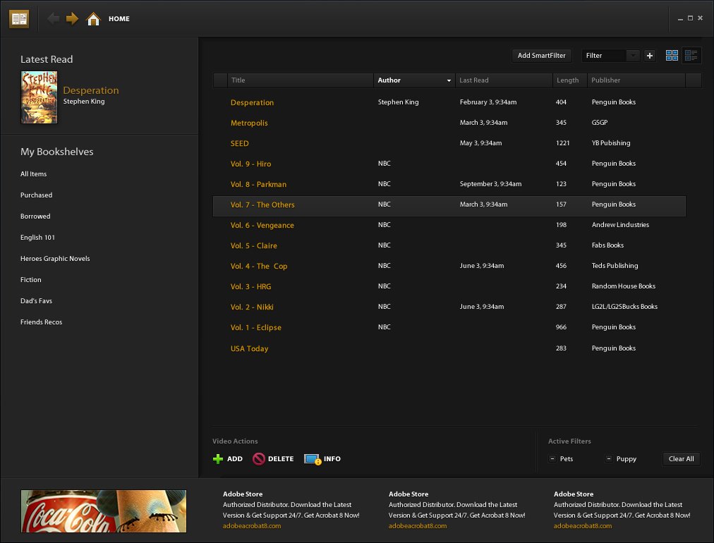This screenshot has height=543, width=714.
Task: Click the book library logo icon
Action: click(19, 19)
